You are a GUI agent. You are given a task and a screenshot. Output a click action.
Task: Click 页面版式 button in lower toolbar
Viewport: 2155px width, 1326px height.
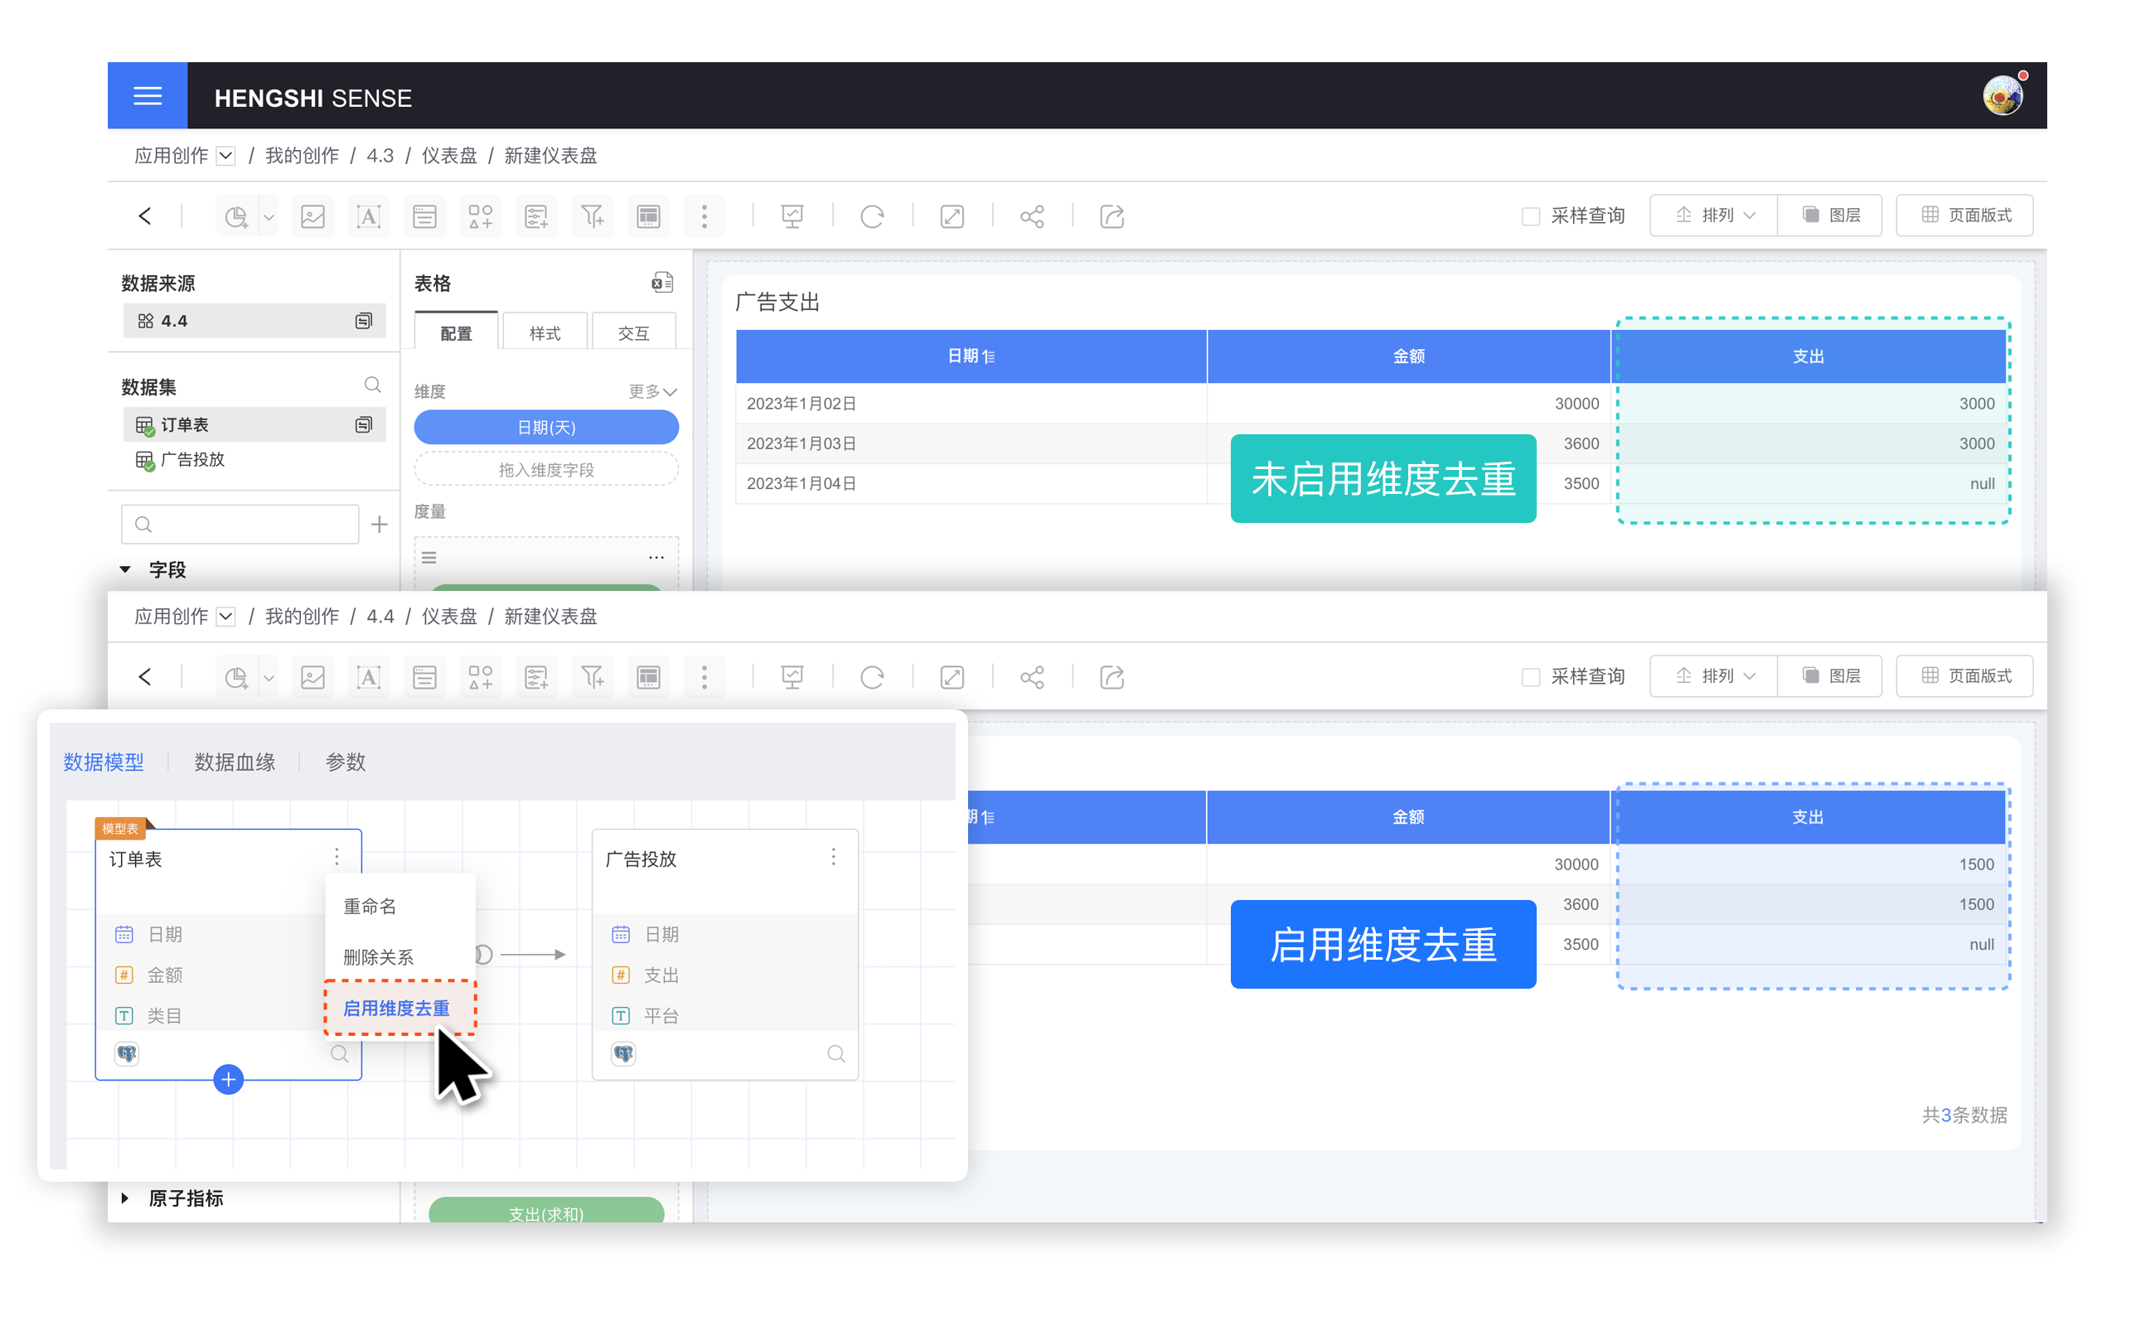tap(1964, 676)
